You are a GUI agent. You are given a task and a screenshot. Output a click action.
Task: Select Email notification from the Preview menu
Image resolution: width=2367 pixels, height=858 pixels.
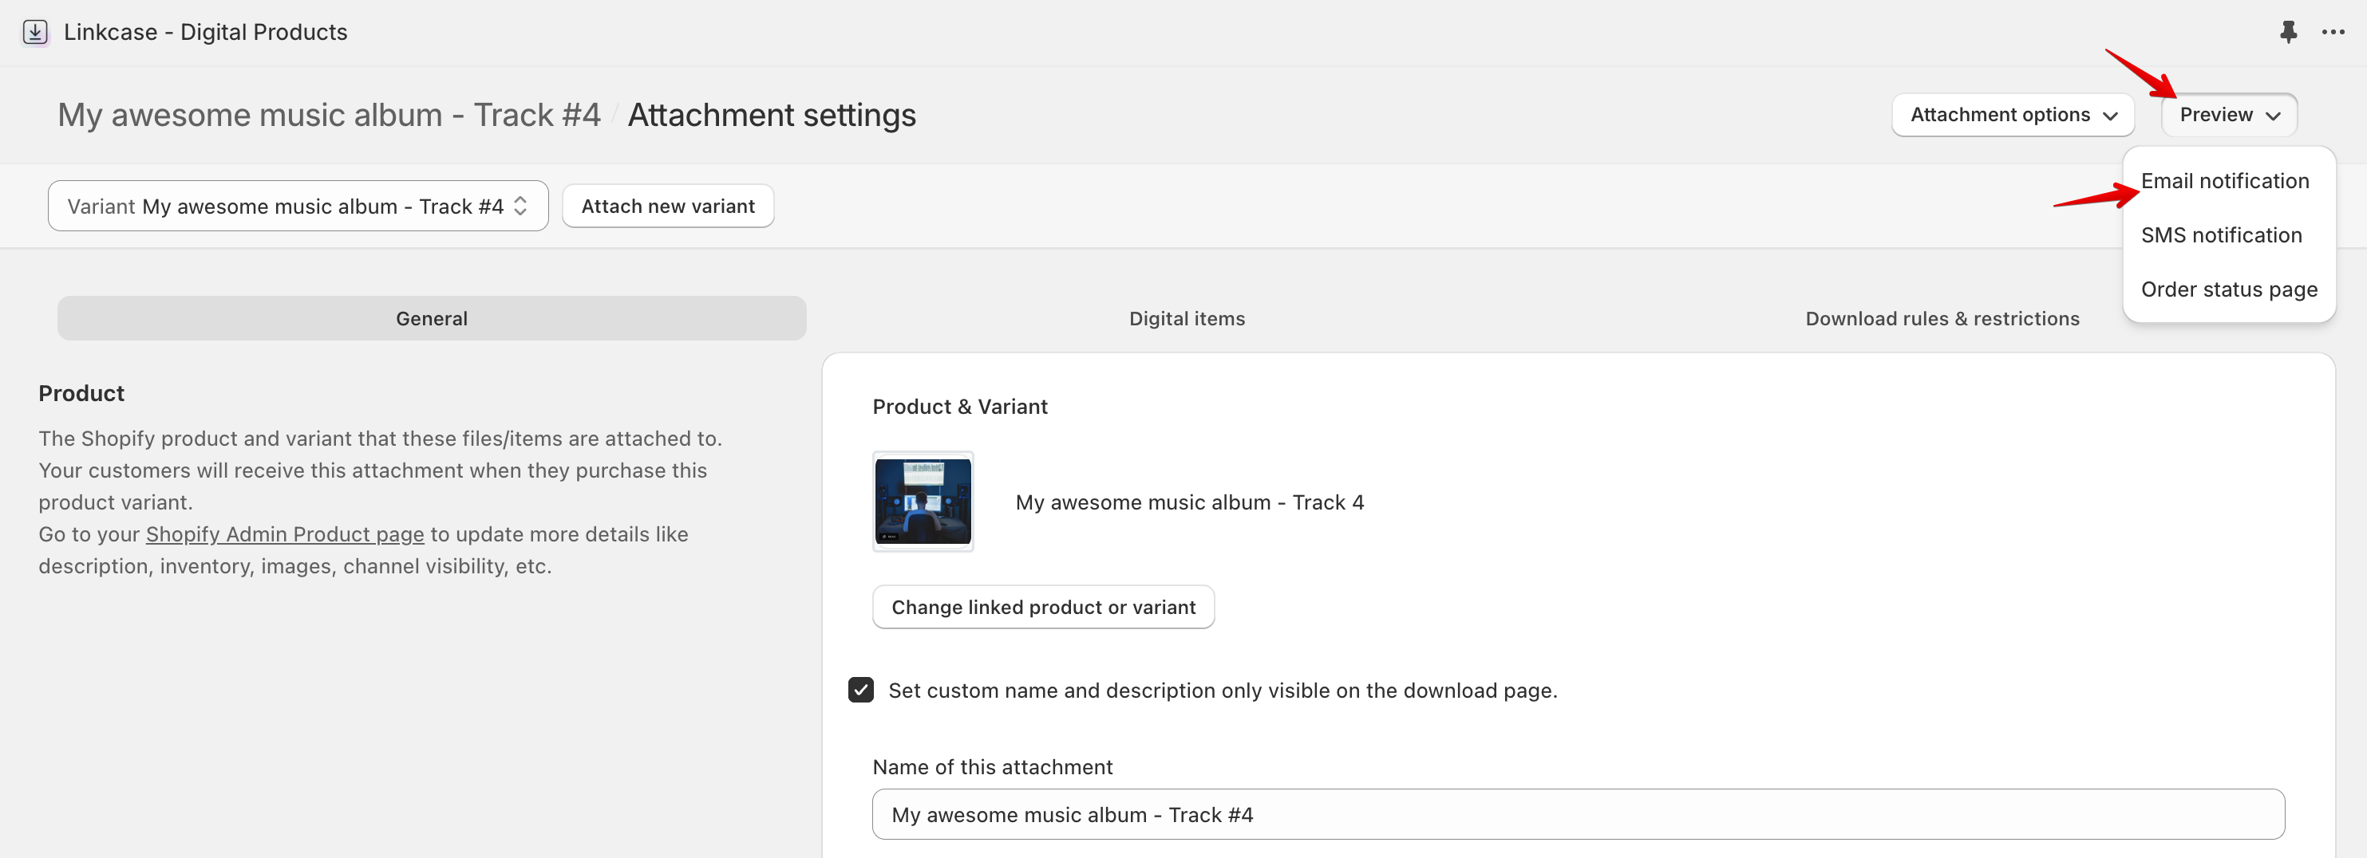point(2225,181)
